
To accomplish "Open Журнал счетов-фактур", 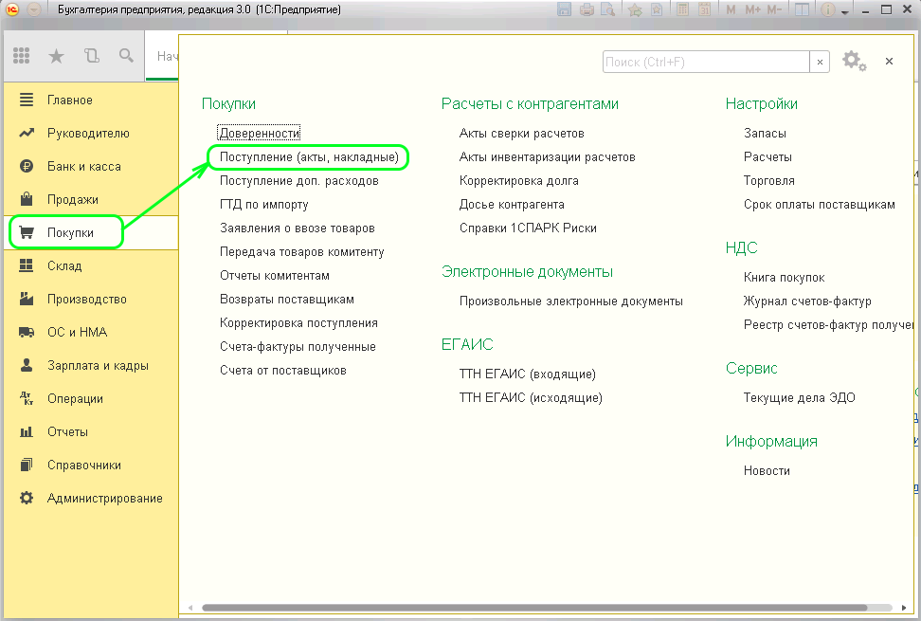I will click(807, 301).
